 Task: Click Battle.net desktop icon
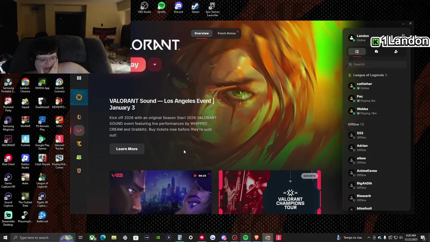42,217
